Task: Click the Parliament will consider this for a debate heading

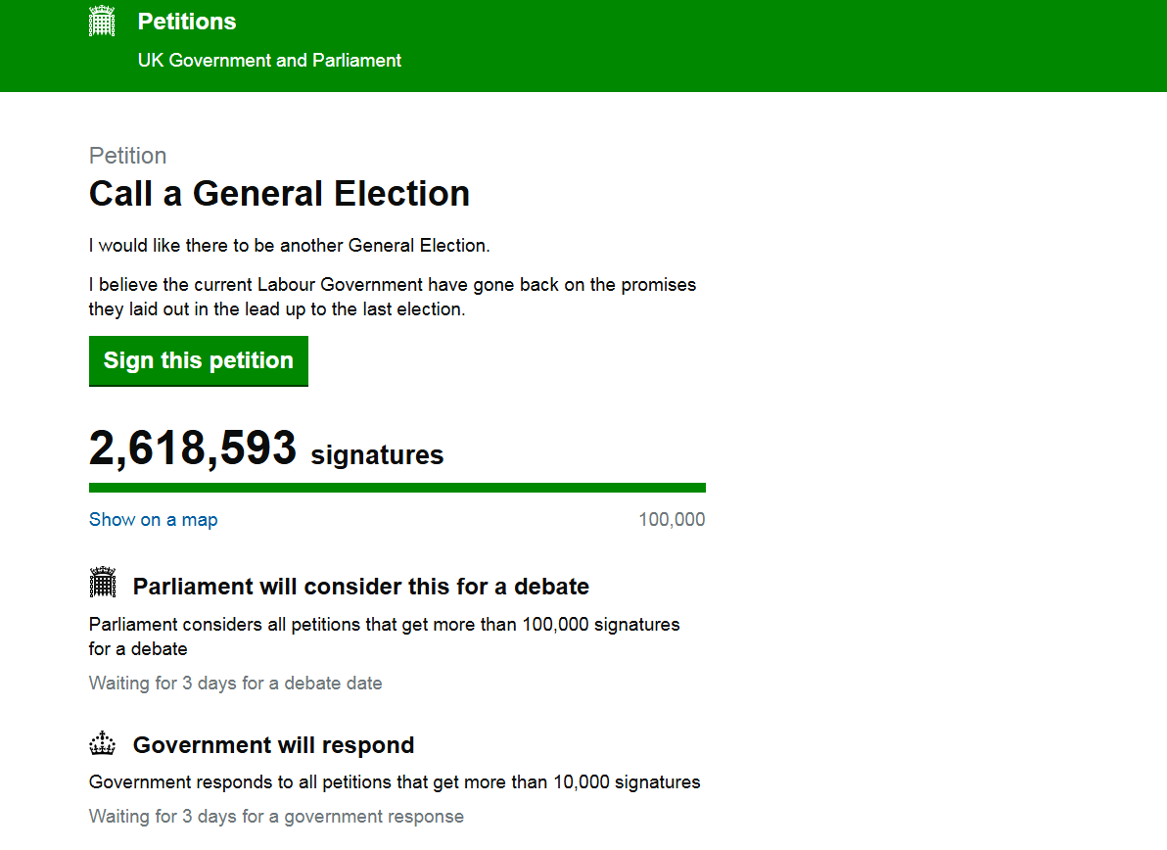Action: tap(361, 587)
